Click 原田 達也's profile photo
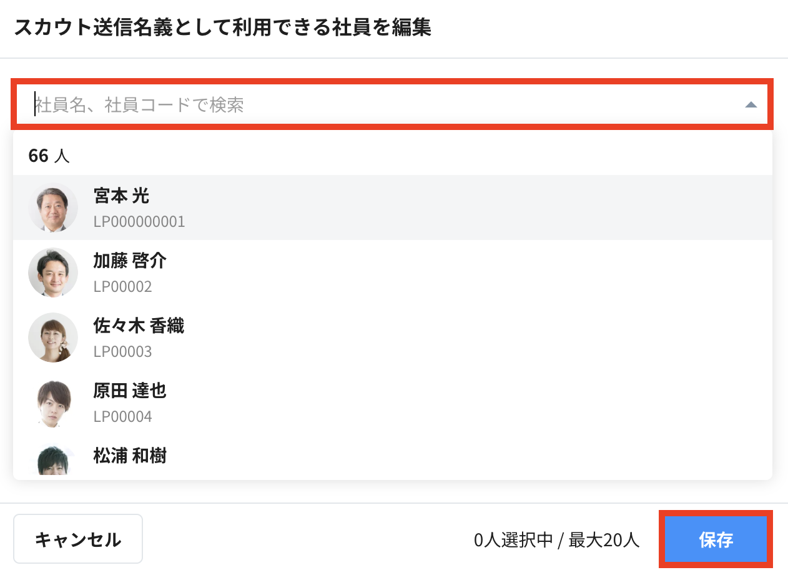 tap(53, 402)
